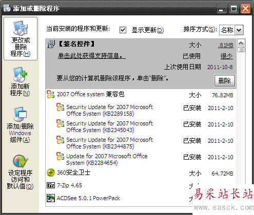Screen dimensions: 254x215
Task: Open 设定程序访问和默认值 icon
Action: point(21,161)
